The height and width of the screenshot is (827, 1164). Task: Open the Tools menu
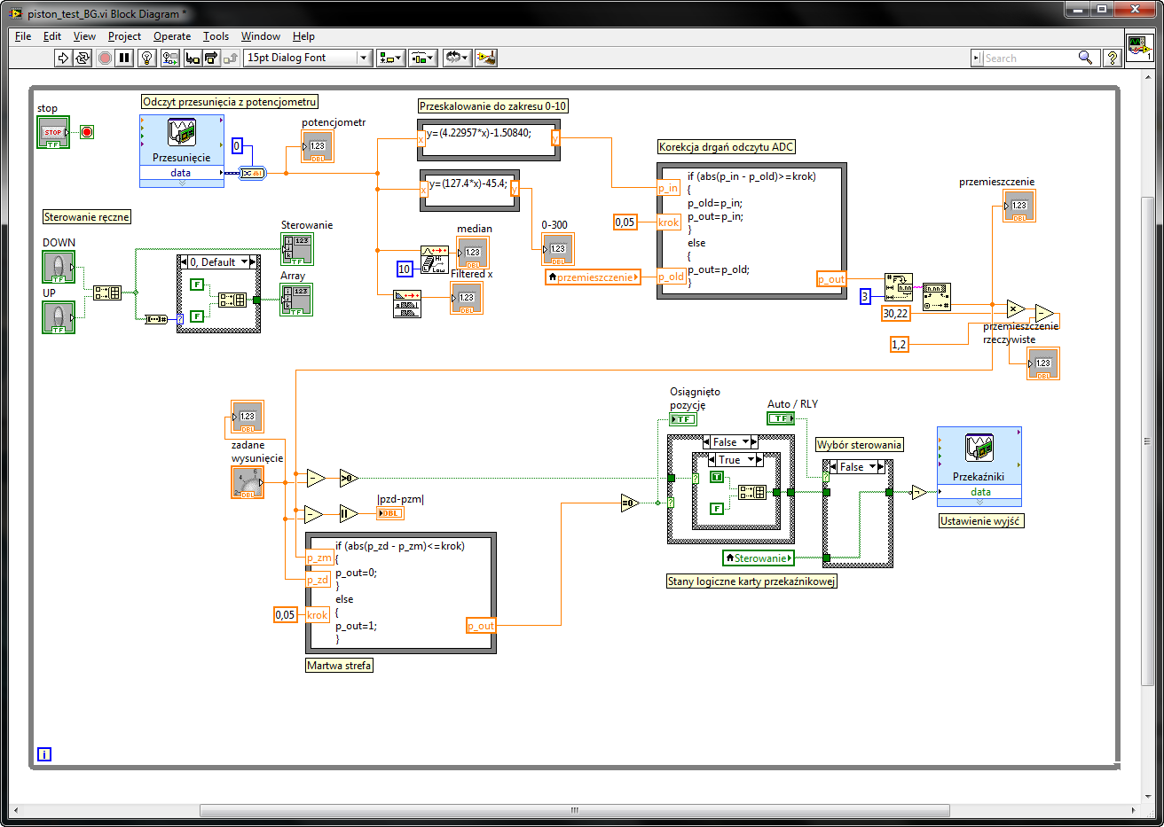pyautogui.click(x=216, y=36)
